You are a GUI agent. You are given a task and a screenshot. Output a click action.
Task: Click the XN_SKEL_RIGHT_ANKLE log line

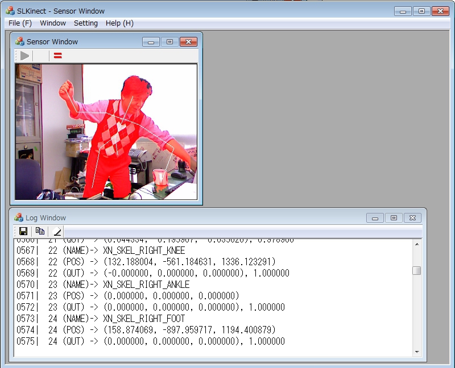pyautogui.click(x=146, y=285)
